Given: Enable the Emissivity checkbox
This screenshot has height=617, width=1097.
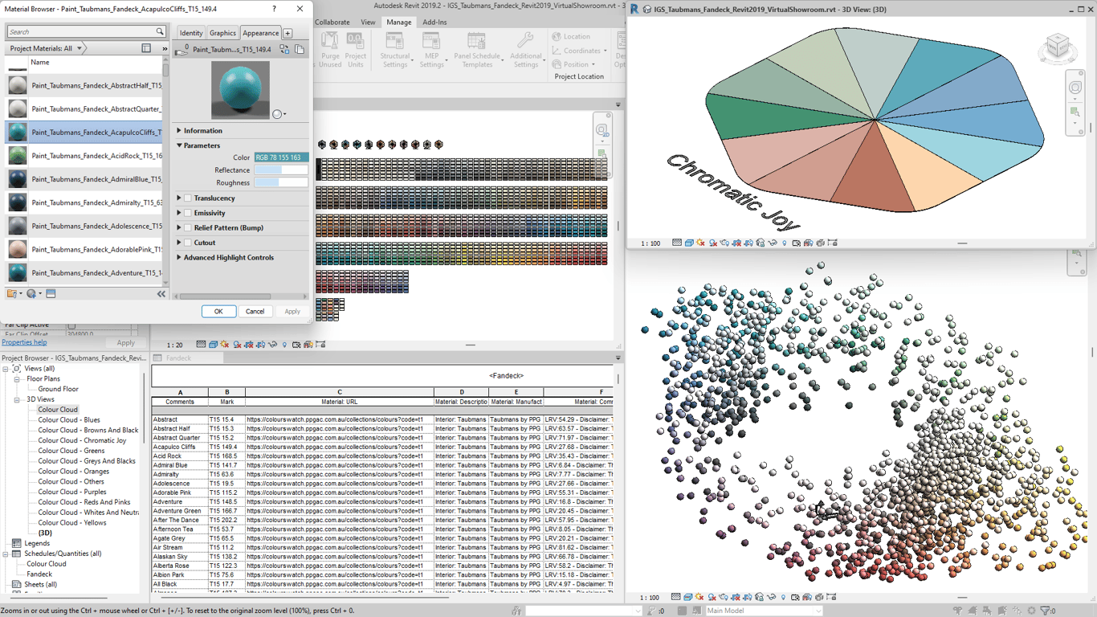Looking at the screenshot, I should (x=188, y=213).
